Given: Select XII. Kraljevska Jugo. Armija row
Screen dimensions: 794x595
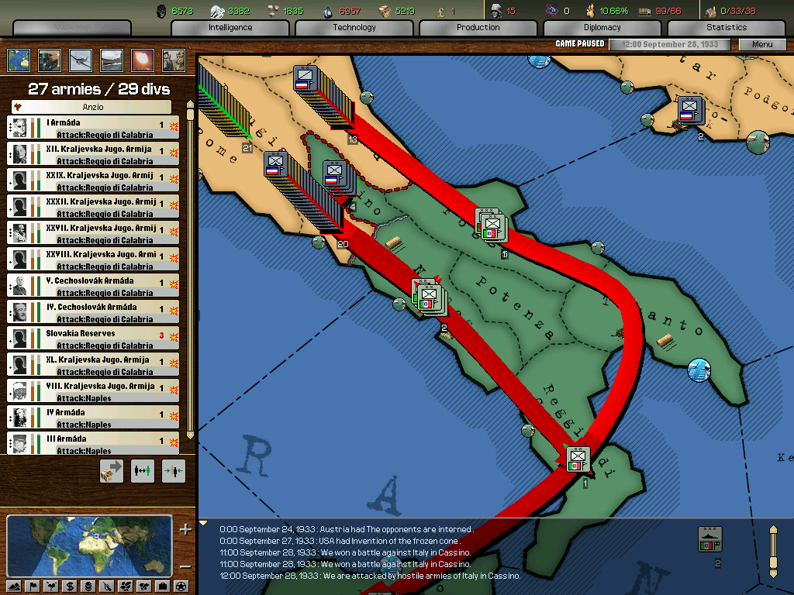Looking at the screenshot, I should point(93,154).
